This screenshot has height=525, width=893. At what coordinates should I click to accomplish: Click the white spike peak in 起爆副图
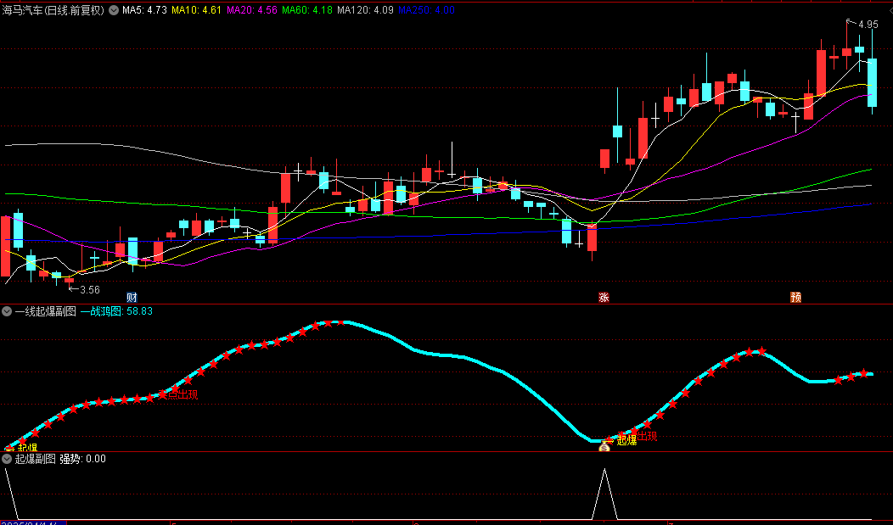[x=604, y=470]
